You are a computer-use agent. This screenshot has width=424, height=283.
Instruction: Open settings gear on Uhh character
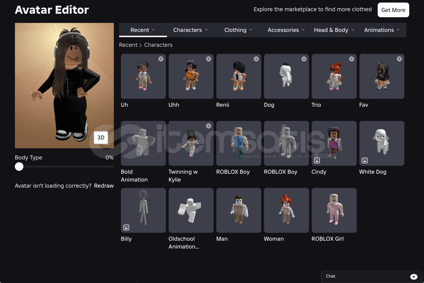[209, 59]
